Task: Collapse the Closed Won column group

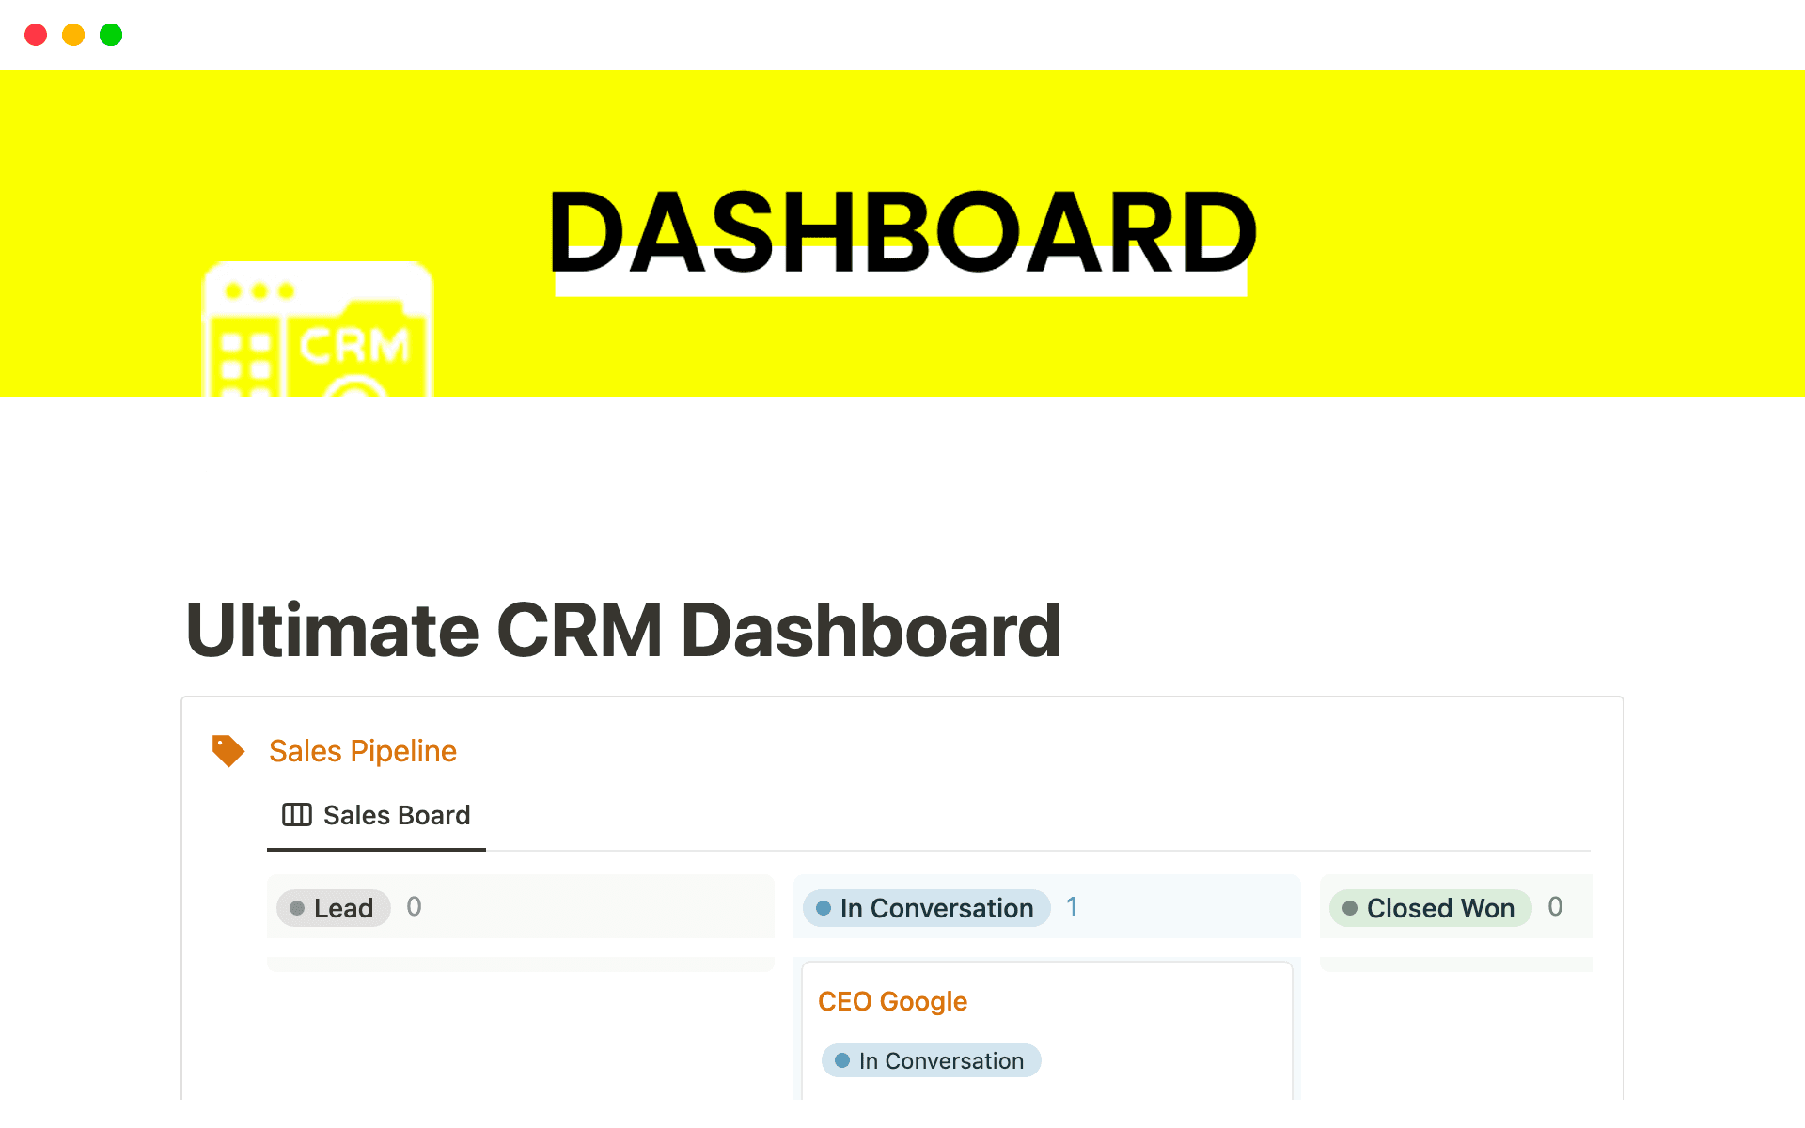Action: 1430,908
